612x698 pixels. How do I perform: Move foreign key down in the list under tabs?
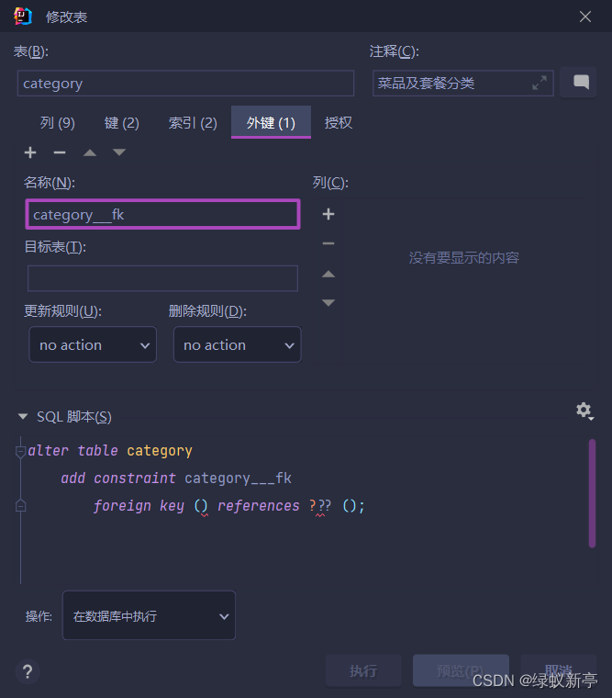click(118, 152)
